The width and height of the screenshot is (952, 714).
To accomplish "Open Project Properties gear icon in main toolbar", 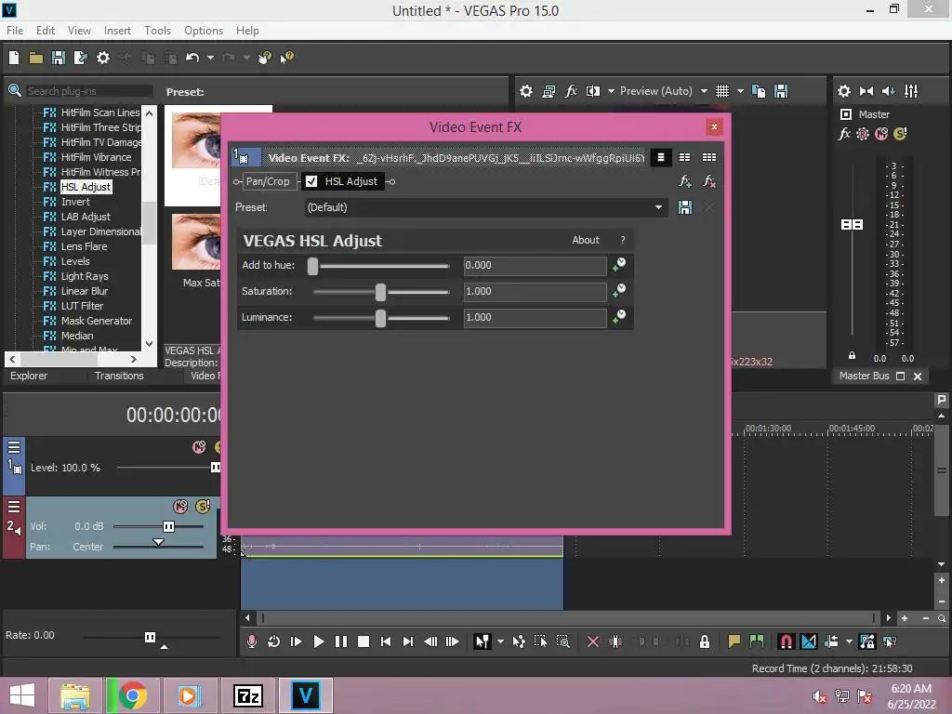I will point(103,58).
